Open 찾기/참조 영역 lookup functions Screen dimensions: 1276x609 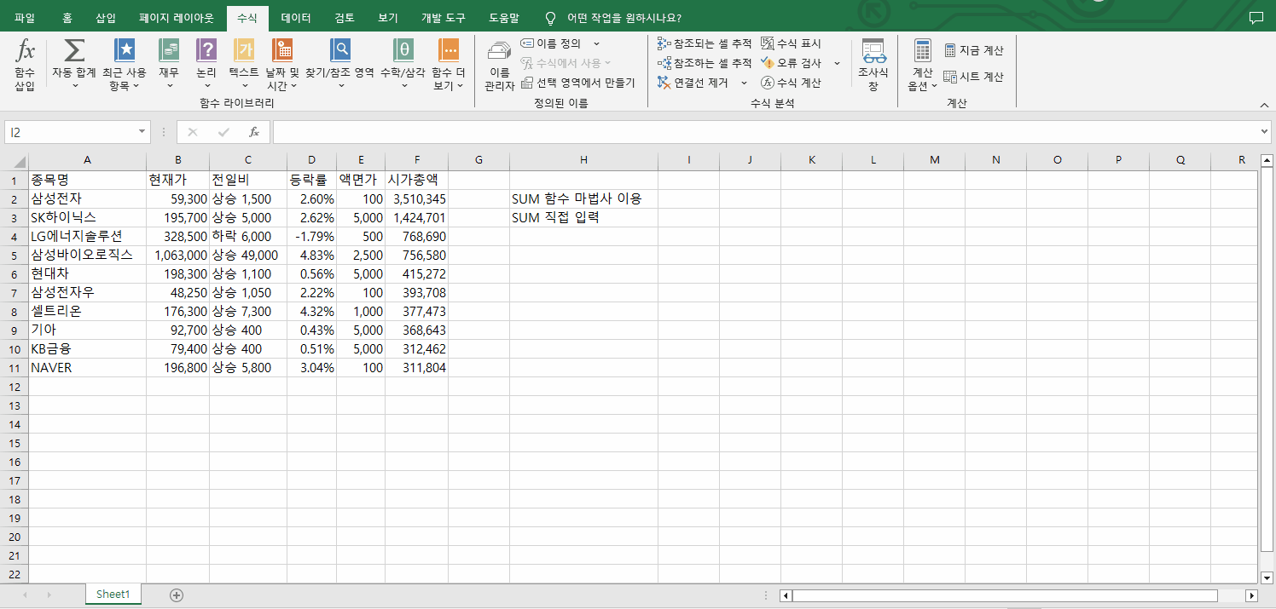[x=340, y=65]
